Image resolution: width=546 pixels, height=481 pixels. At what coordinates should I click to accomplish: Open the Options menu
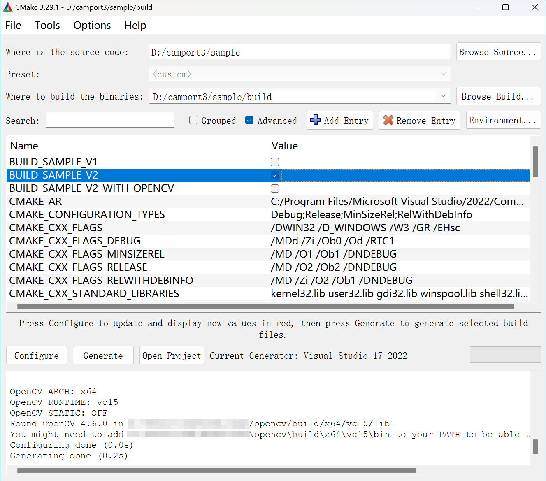92,26
